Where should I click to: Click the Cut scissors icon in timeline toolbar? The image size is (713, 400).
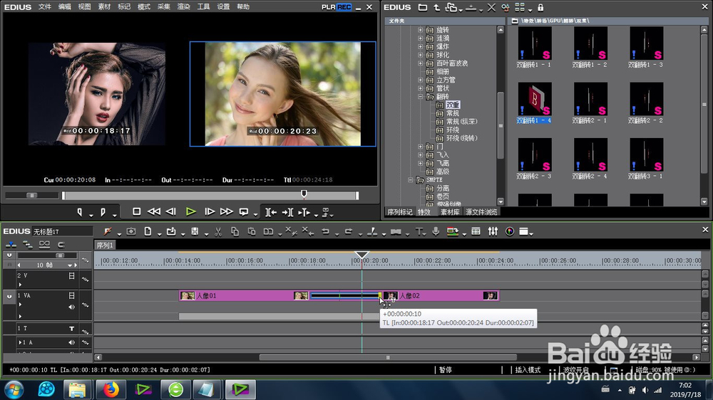[x=218, y=232]
